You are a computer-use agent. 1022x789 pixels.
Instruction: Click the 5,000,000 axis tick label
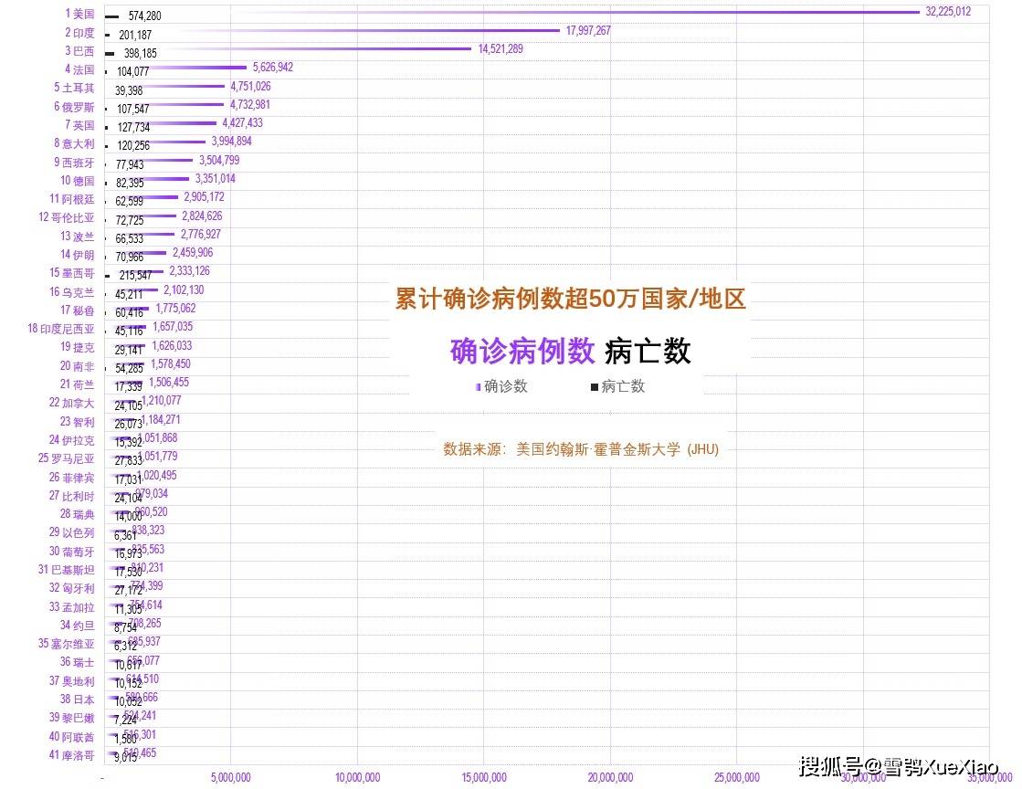(x=233, y=777)
